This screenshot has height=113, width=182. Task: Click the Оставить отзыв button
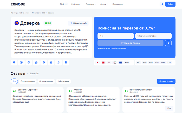tap(166, 81)
